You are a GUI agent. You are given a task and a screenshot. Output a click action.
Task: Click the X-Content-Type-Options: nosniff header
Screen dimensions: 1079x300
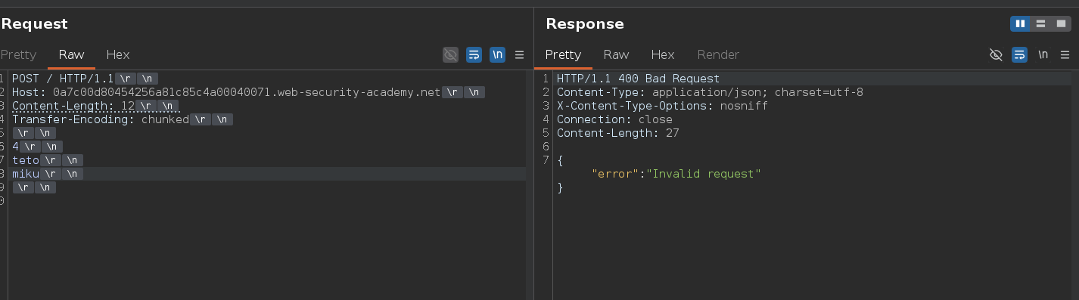pyautogui.click(x=662, y=106)
